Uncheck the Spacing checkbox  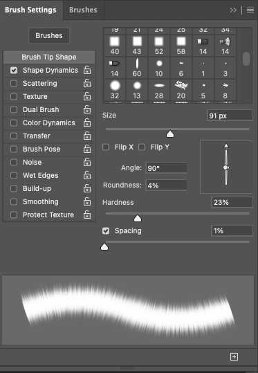click(106, 230)
